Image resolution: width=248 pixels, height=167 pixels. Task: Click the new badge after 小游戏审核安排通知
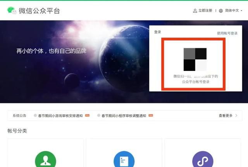point(87,115)
